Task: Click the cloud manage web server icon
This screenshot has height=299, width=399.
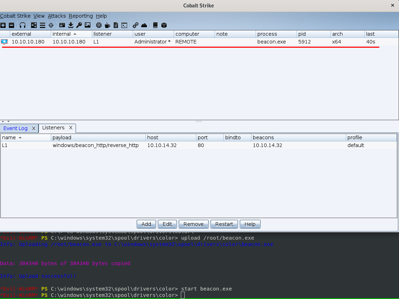Action: (x=144, y=25)
